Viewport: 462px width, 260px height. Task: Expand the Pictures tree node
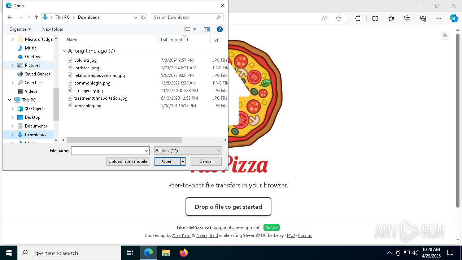click(13, 65)
